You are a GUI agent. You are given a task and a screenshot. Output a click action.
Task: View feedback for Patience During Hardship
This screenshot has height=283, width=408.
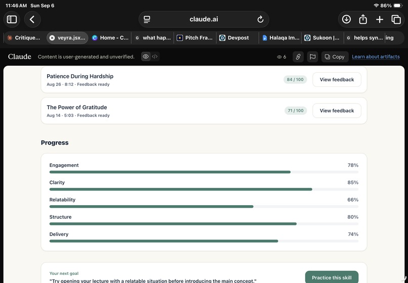pyautogui.click(x=337, y=79)
